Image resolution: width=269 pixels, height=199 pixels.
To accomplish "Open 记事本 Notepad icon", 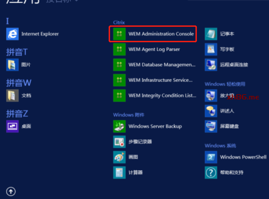I will tap(211, 34).
